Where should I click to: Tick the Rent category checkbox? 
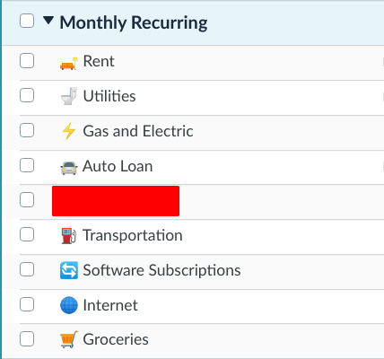27,61
